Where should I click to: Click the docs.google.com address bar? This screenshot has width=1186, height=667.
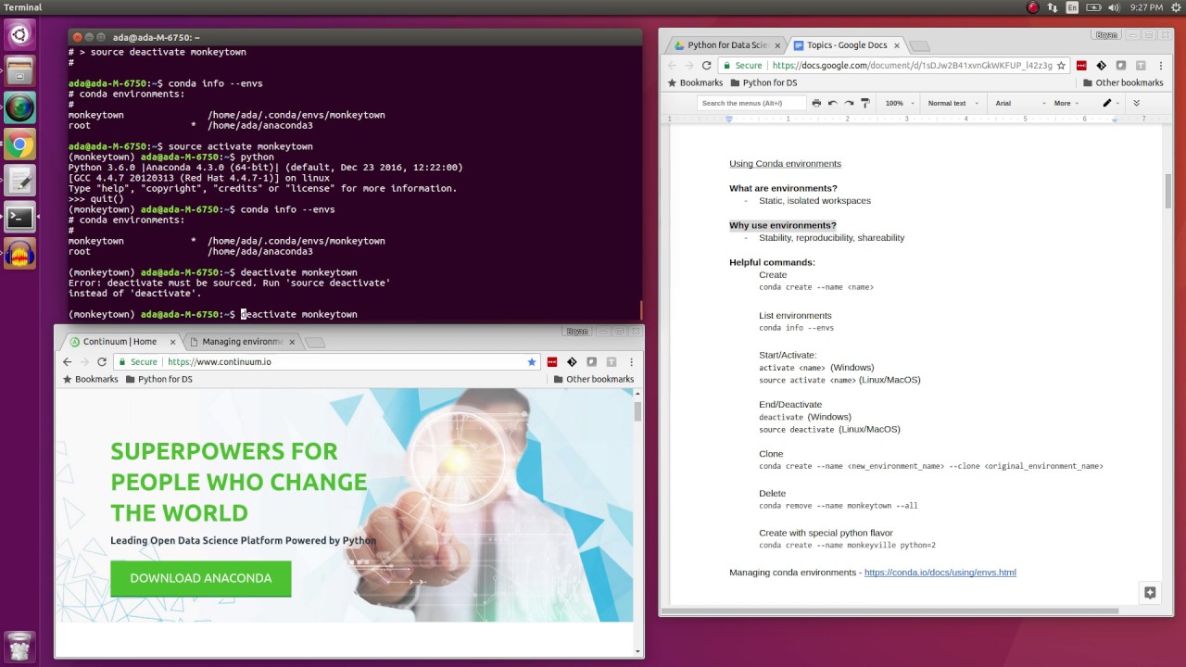click(x=894, y=66)
